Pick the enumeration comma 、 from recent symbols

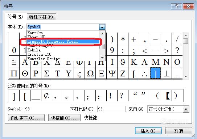(79, 96)
